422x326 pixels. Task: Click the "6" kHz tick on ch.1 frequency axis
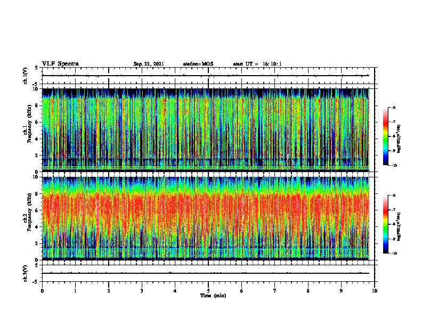click(x=37, y=123)
